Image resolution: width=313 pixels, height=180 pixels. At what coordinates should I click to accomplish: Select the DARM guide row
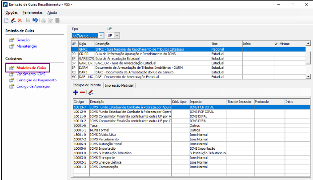(189, 68)
